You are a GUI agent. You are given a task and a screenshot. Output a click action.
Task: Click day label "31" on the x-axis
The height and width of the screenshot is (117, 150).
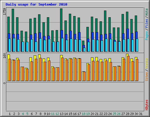click(x=141, y=114)
